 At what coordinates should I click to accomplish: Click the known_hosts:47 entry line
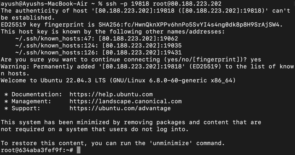(x=97, y=39)
